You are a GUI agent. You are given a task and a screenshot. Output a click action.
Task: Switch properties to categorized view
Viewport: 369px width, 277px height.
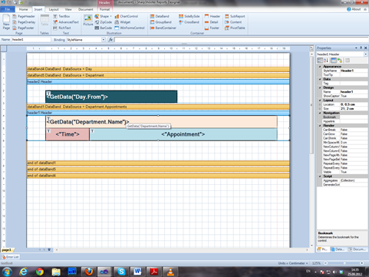click(x=320, y=61)
